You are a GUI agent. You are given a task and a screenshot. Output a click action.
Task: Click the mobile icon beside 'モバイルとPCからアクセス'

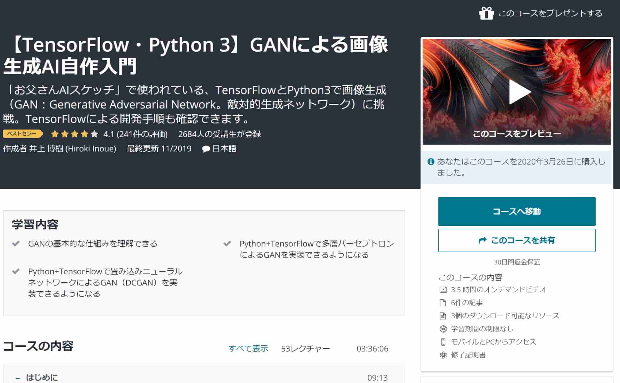pos(443,342)
